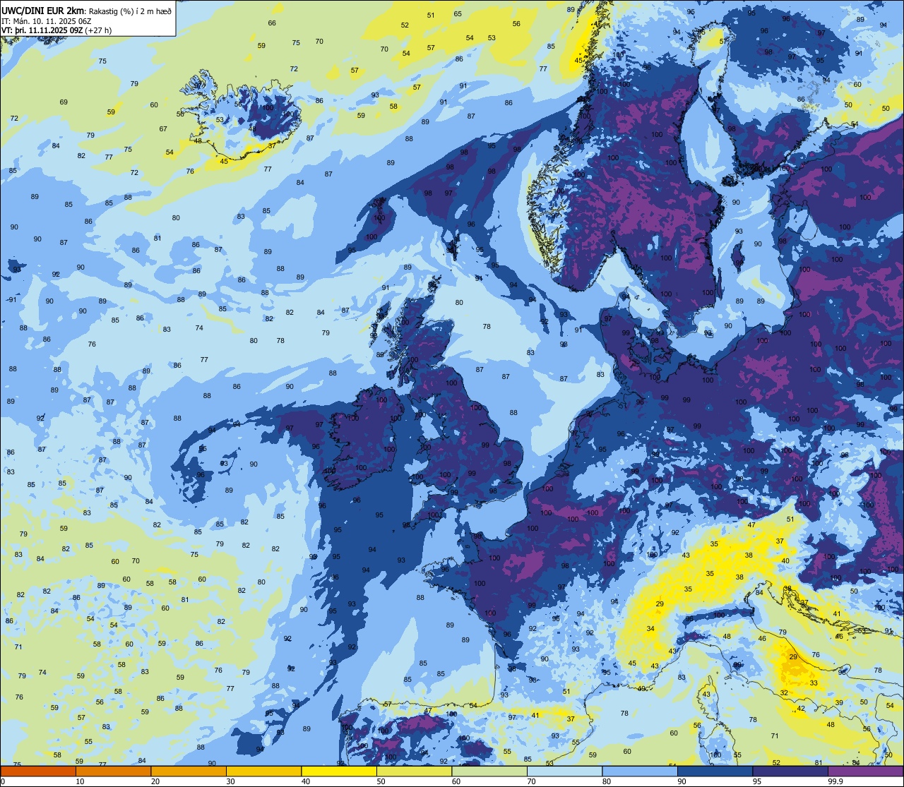
Task: Click the legend tick label 90
Action: (682, 781)
